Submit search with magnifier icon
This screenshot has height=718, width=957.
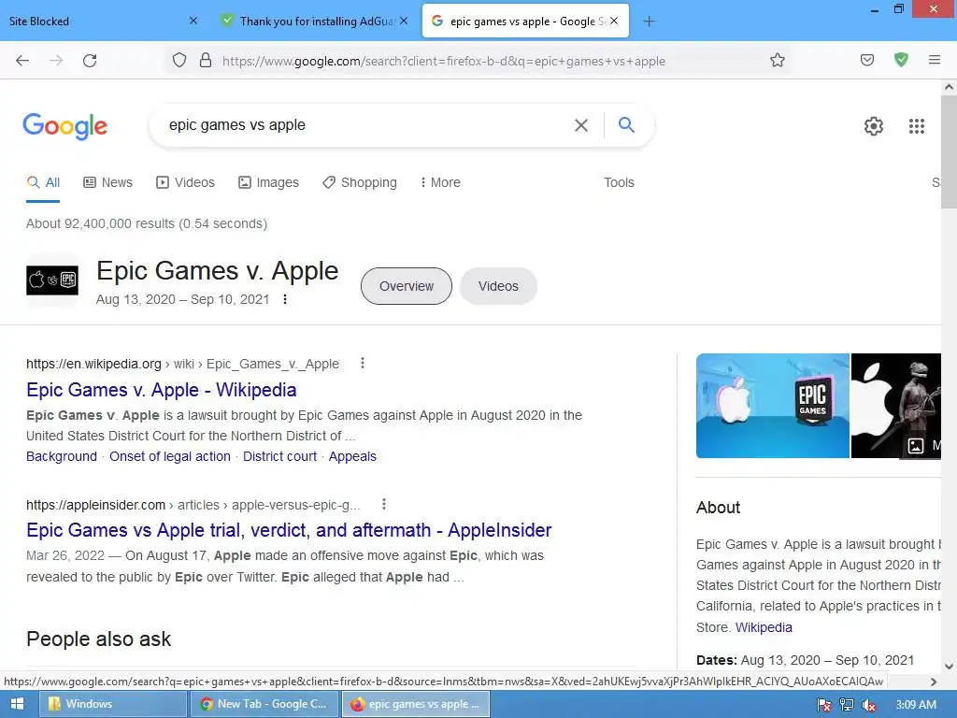[626, 124]
